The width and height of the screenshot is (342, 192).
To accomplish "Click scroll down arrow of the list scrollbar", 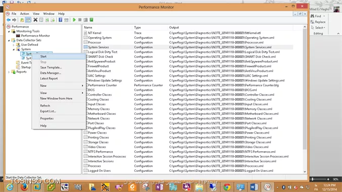I will click(x=305, y=172).
